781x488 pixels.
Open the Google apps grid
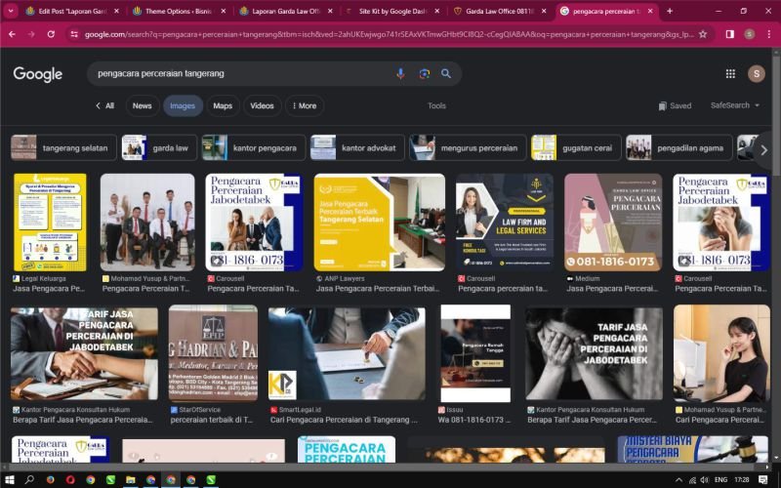[730, 74]
